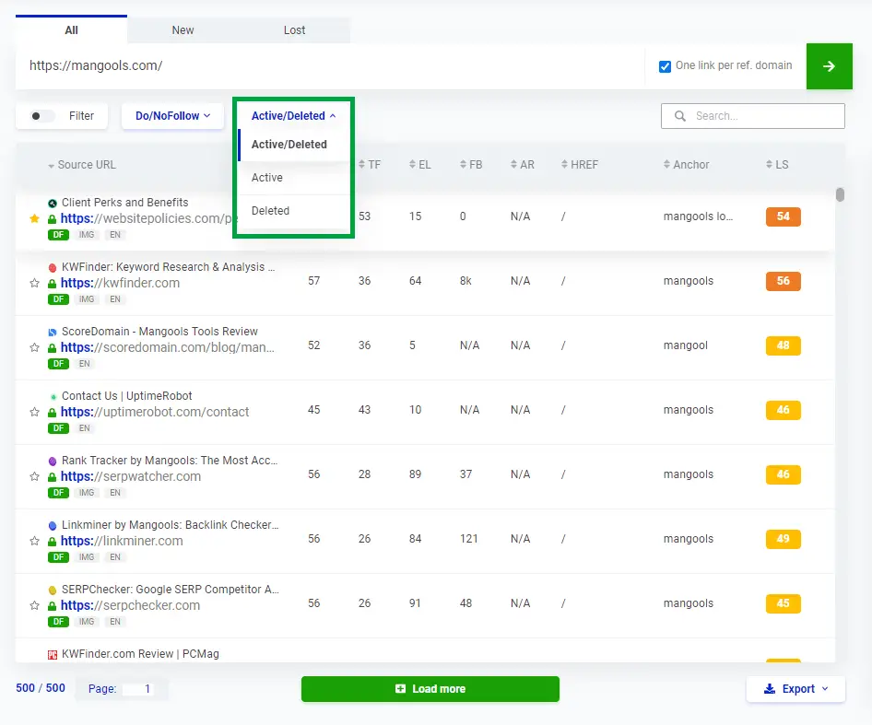Select the Active/Deleted option in the list

point(294,145)
